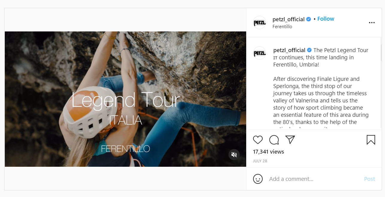This screenshot has width=385, height=197.
Task: Click the 17,341 views count
Action: tap(268, 152)
